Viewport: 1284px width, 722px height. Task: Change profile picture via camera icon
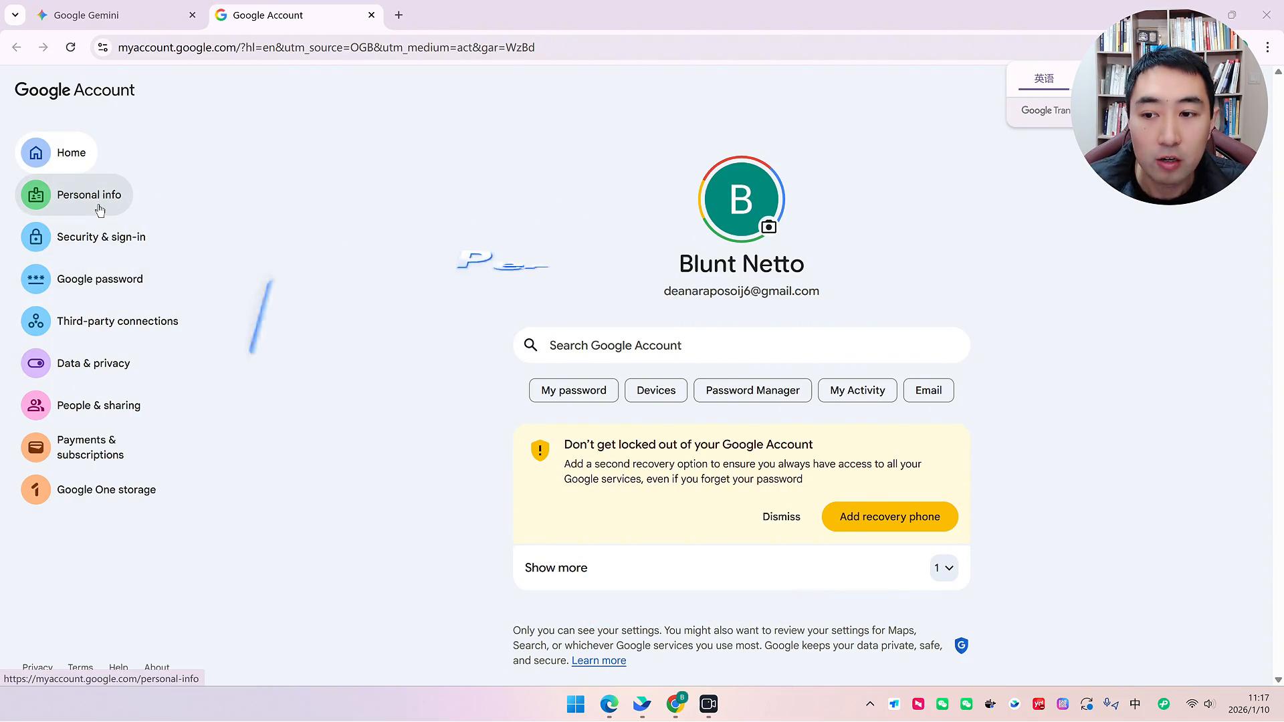pyautogui.click(x=769, y=227)
